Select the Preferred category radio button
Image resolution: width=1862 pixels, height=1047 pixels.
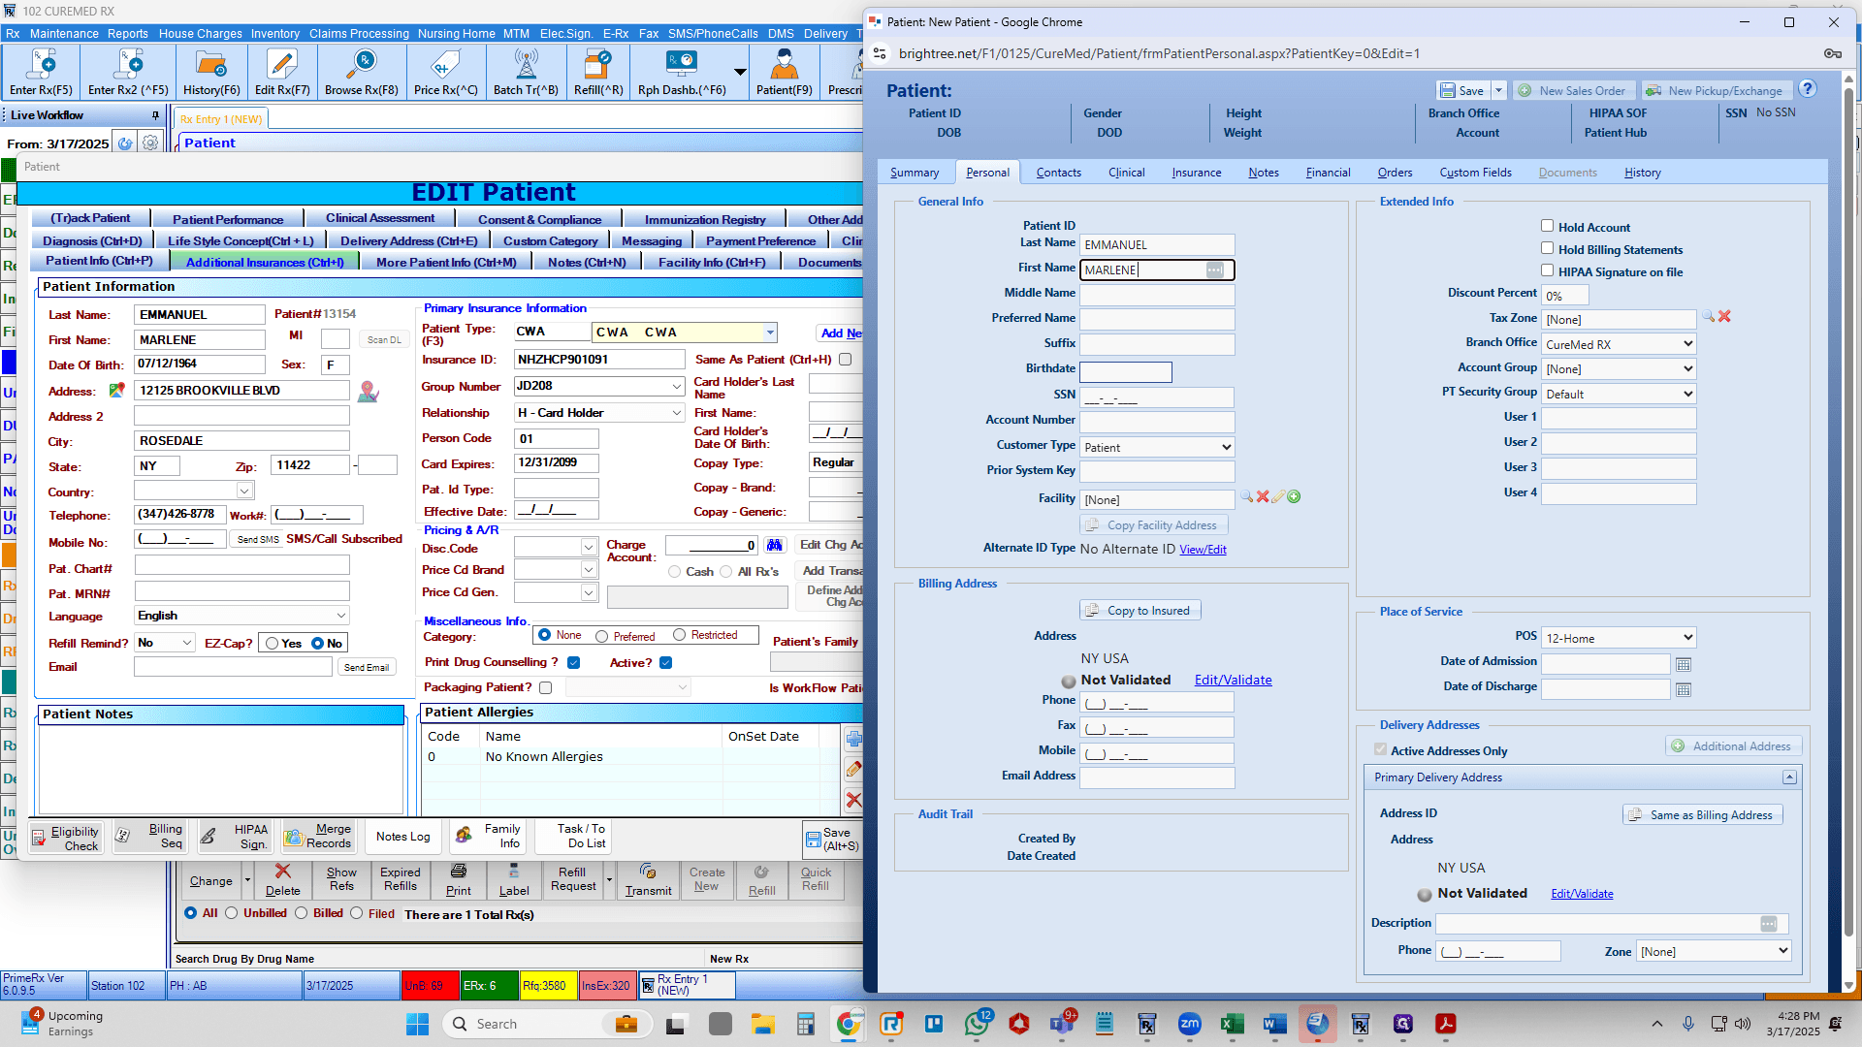point(602,636)
